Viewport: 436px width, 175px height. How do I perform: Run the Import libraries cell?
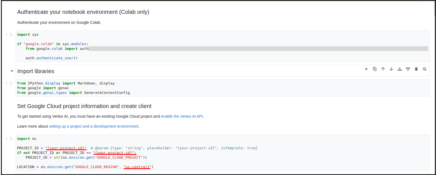pos(366,69)
